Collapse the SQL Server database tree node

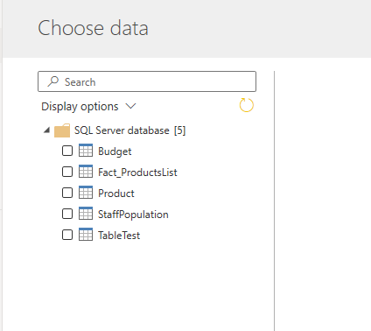(x=46, y=130)
